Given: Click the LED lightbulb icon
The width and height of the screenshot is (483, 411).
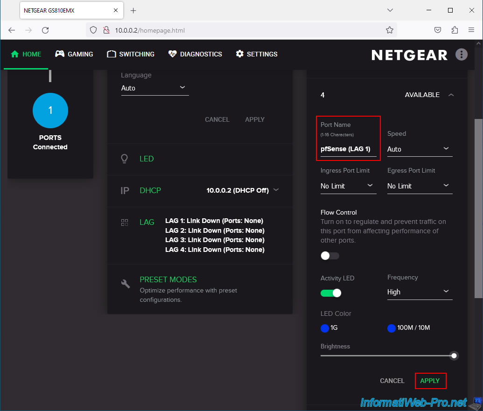Looking at the screenshot, I should pos(125,159).
